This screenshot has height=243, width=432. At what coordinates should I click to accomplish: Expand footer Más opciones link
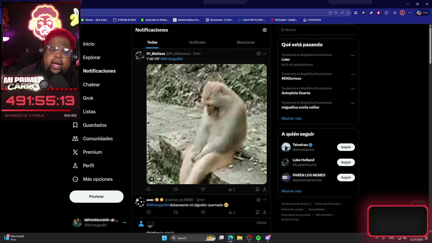[x=325, y=215]
